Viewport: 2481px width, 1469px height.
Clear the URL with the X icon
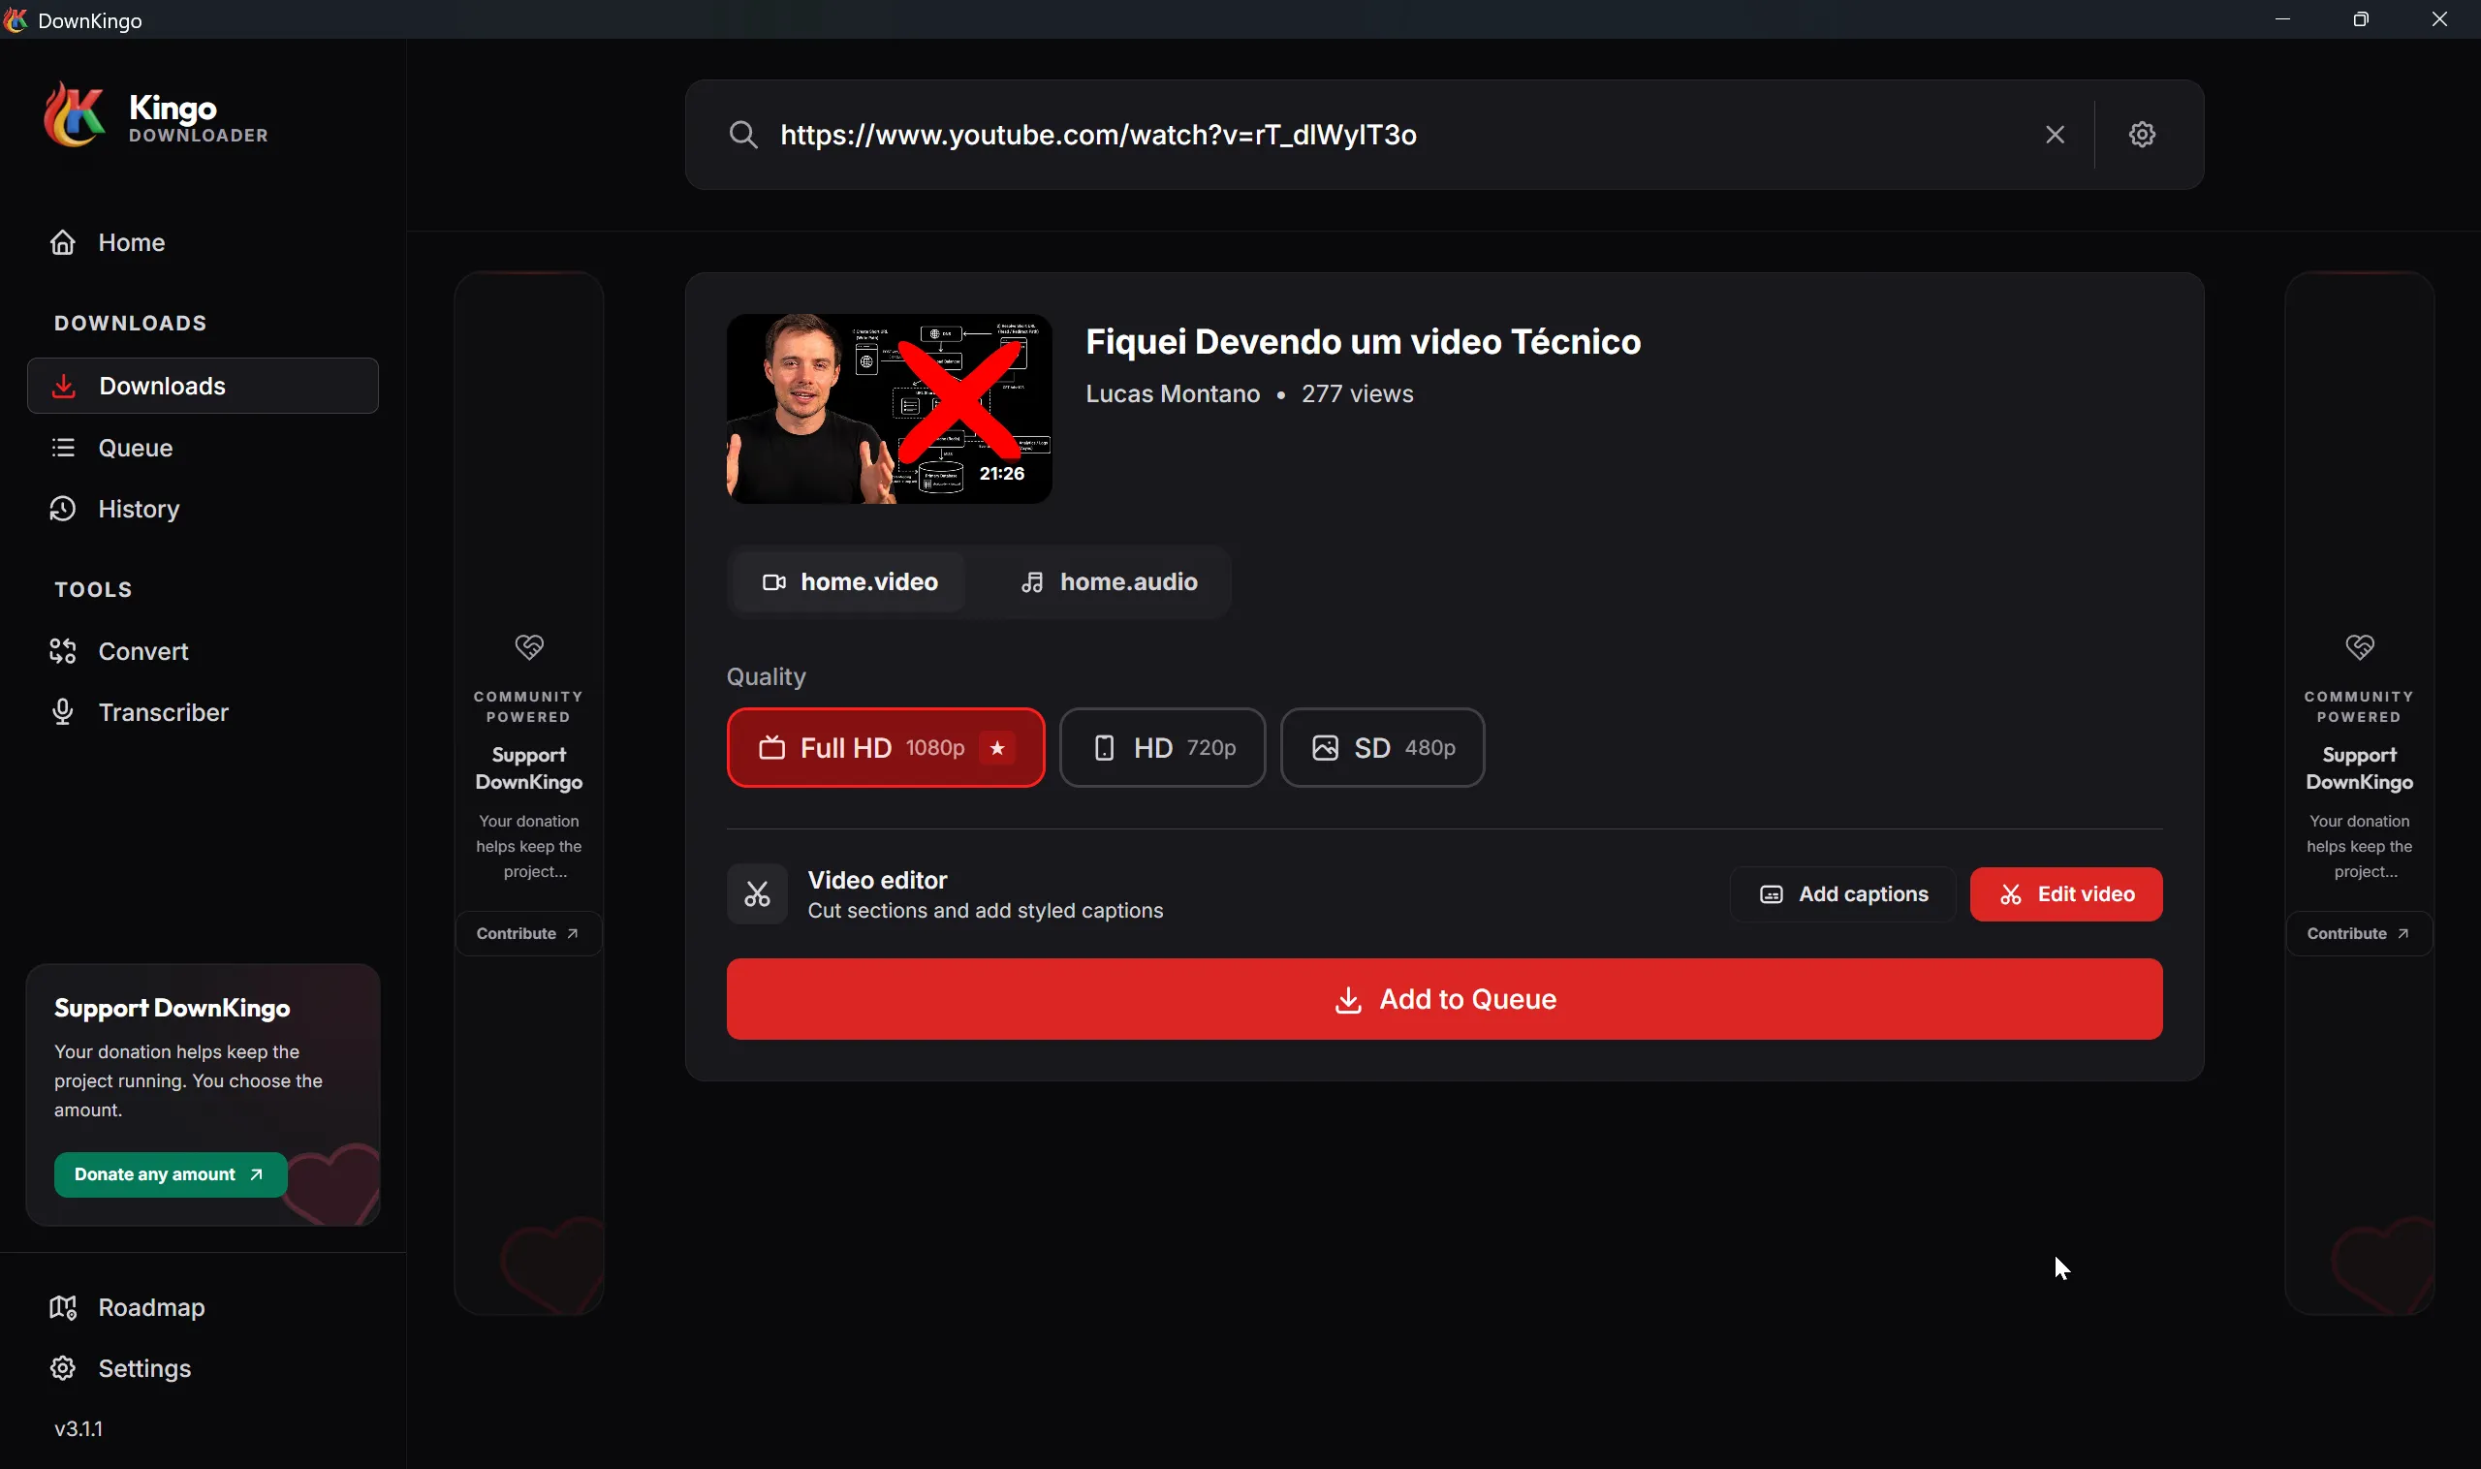point(2056,135)
